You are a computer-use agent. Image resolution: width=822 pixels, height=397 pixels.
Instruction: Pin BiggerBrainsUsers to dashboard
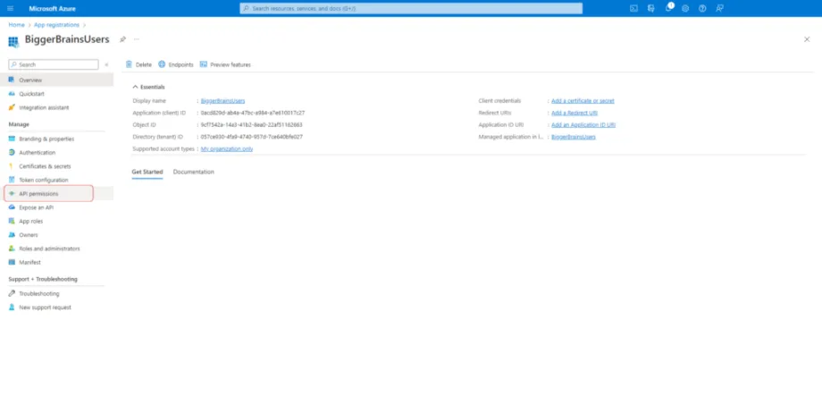(122, 39)
